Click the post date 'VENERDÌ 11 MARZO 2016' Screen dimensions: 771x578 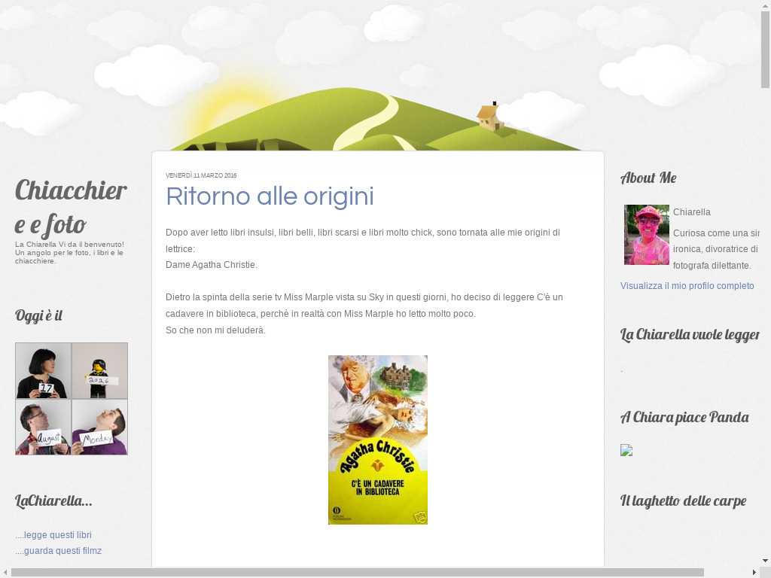tap(201, 175)
